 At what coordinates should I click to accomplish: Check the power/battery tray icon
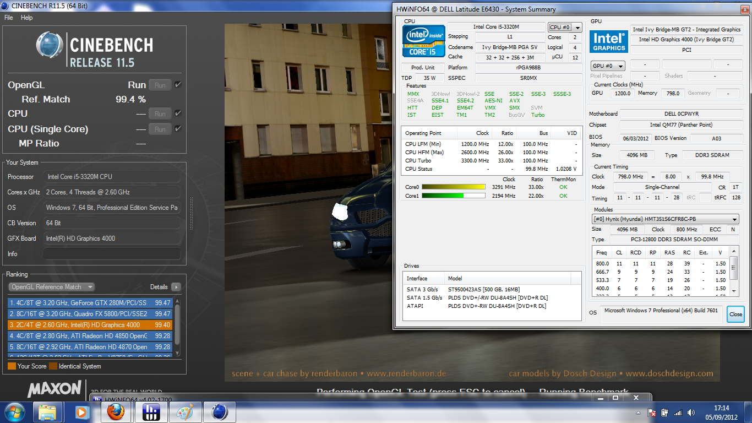[665, 413]
